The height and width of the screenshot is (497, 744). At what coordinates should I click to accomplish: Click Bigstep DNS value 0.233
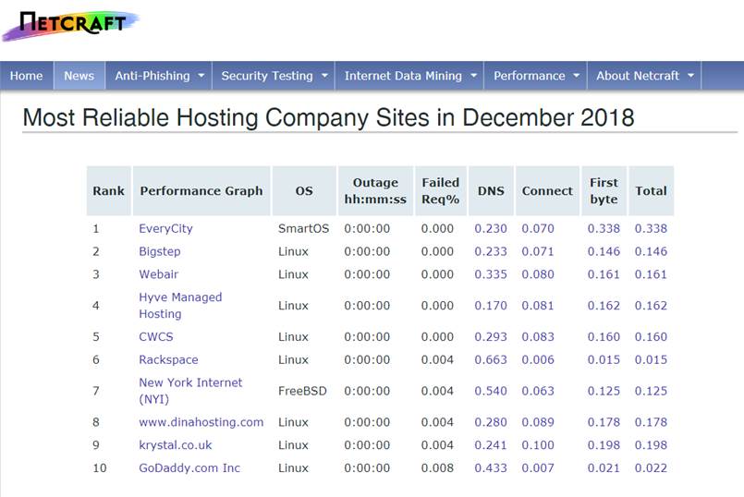pyautogui.click(x=491, y=251)
